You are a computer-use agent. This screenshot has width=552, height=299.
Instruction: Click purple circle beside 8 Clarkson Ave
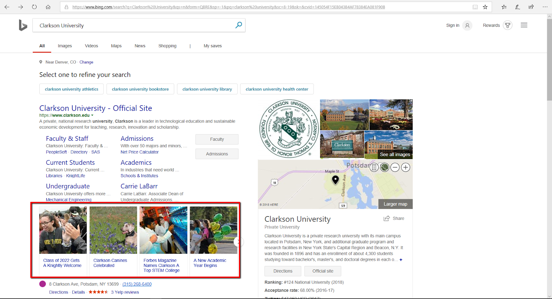(x=43, y=284)
